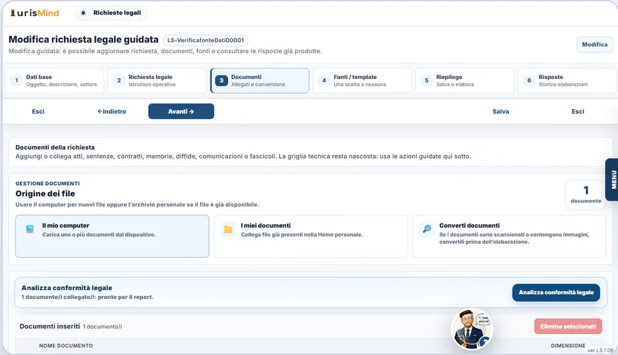Select the I miei documenti card
The image size is (618, 355).
point(310,236)
